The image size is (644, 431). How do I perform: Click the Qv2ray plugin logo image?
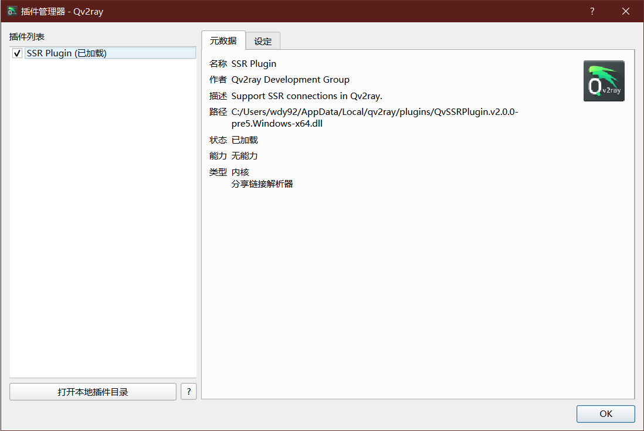604,81
